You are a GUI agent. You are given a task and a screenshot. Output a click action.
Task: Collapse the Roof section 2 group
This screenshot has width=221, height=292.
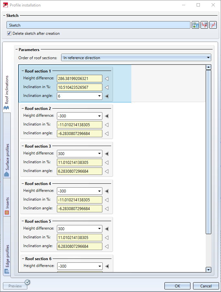click(23, 108)
